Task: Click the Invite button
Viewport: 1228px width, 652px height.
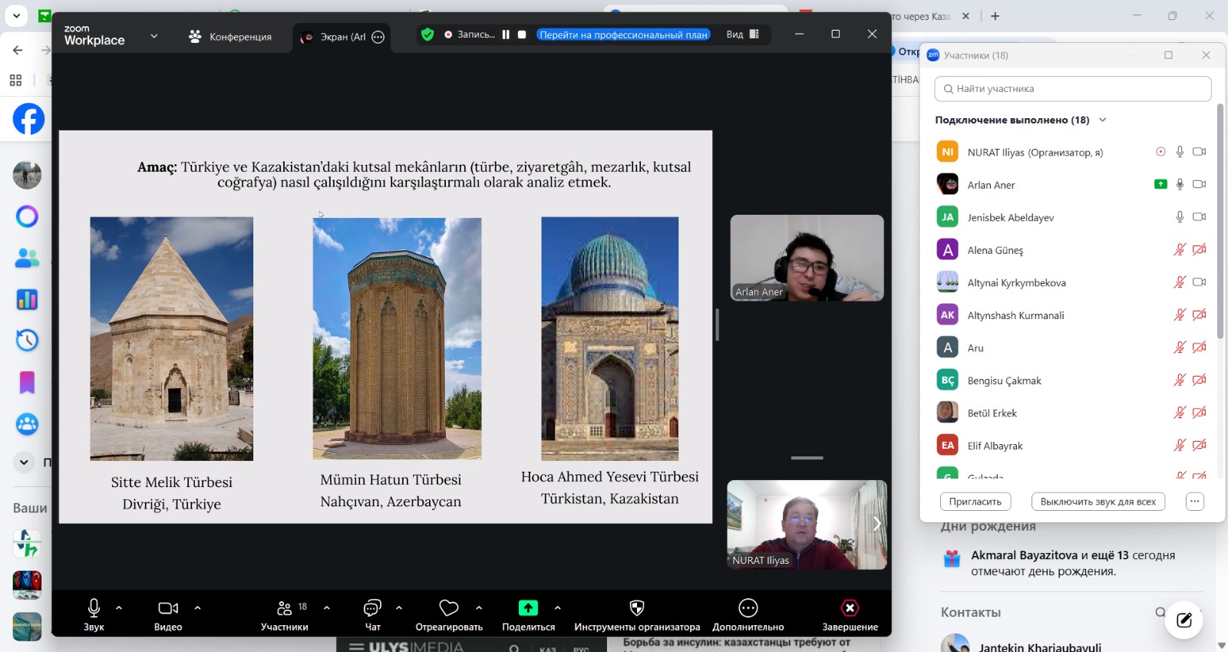Action: coord(975,502)
